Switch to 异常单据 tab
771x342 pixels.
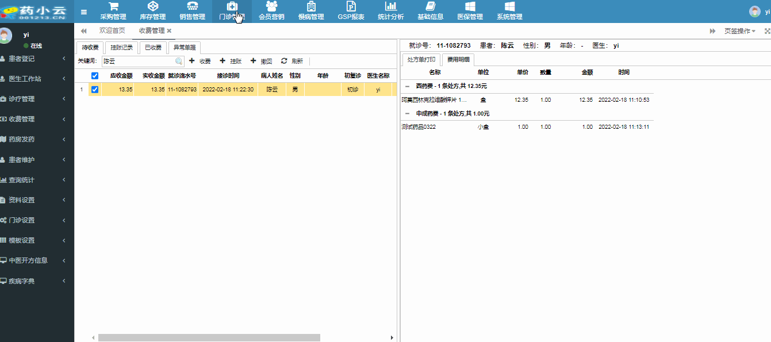185,48
